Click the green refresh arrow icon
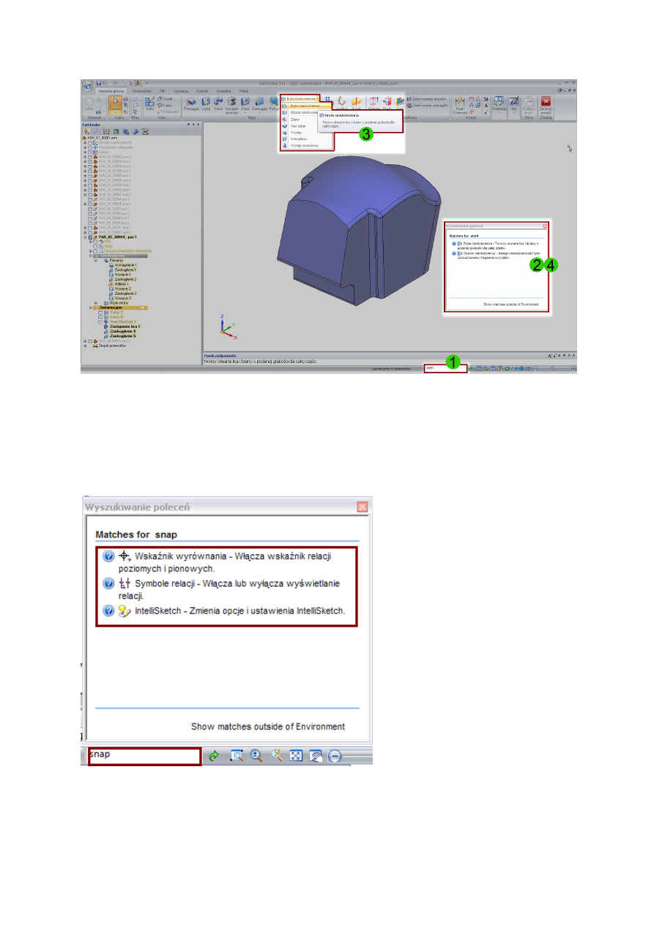Viewport: 654px width, 926px height. click(215, 757)
